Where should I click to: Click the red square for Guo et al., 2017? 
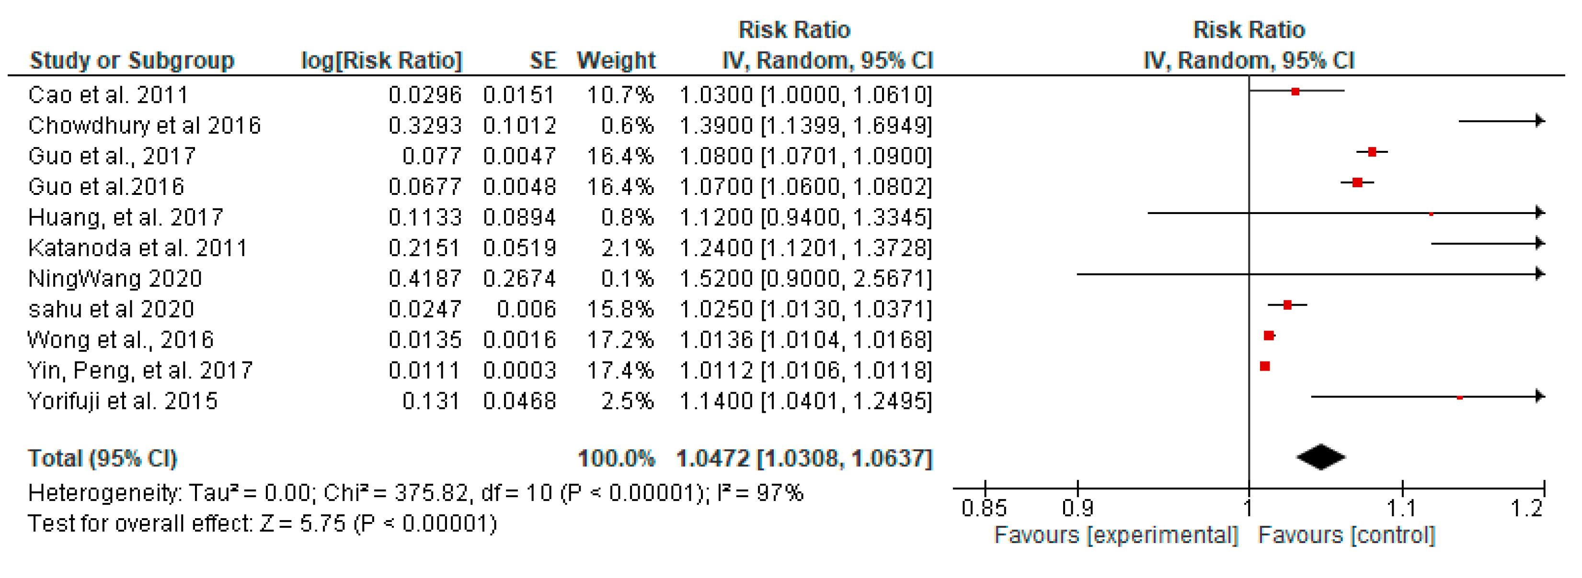1372,151
